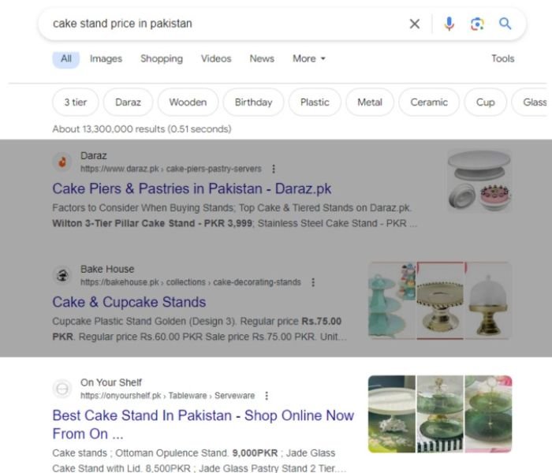The width and height of the screenshot is (552, 473).
Task: Click inside the search query field
Action: (221, 24)
